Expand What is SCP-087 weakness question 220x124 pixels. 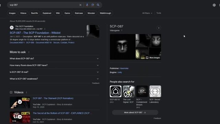(x=54, y=79)
